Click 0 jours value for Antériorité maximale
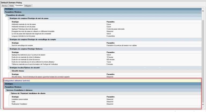The image size is (206, 112). (109, 24)
